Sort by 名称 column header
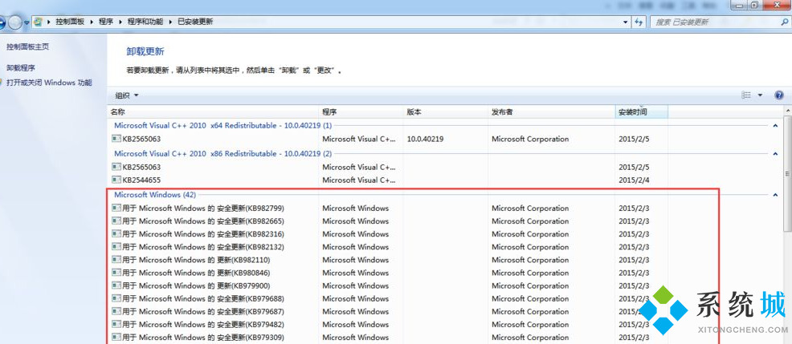This screenshot has width=792, height=344. pyautogui.click(x=213, y=112)
